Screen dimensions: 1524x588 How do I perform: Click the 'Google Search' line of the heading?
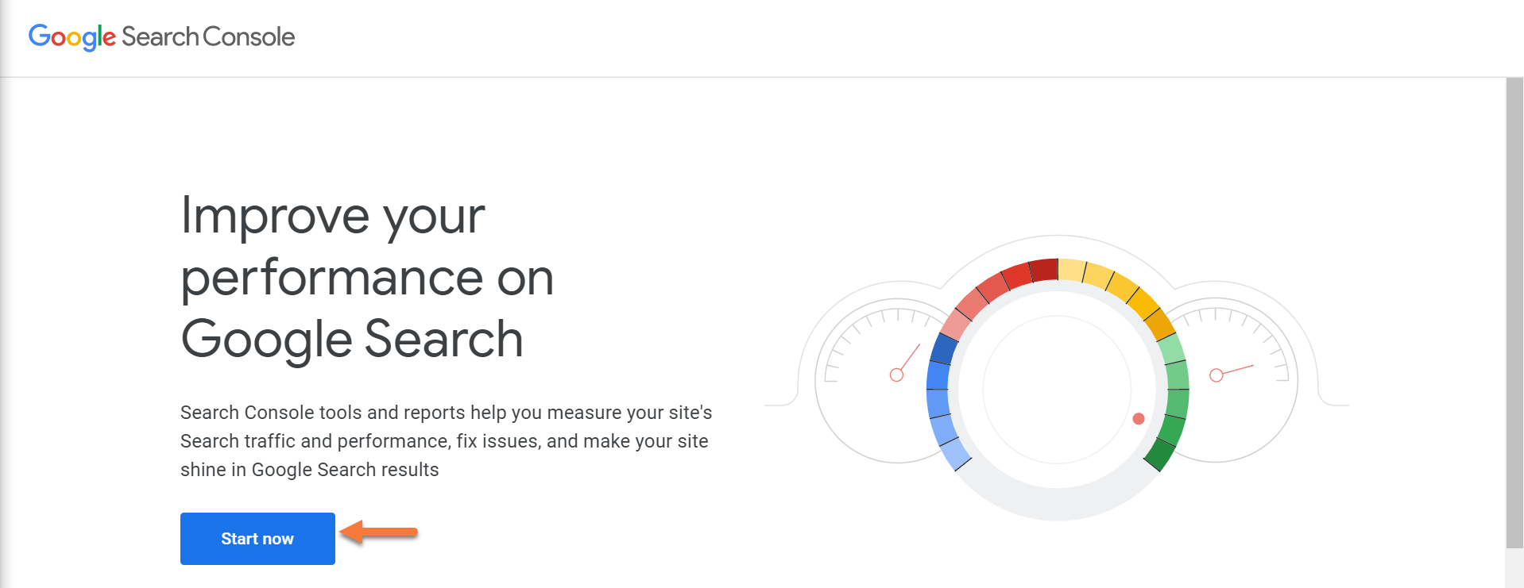352,339
